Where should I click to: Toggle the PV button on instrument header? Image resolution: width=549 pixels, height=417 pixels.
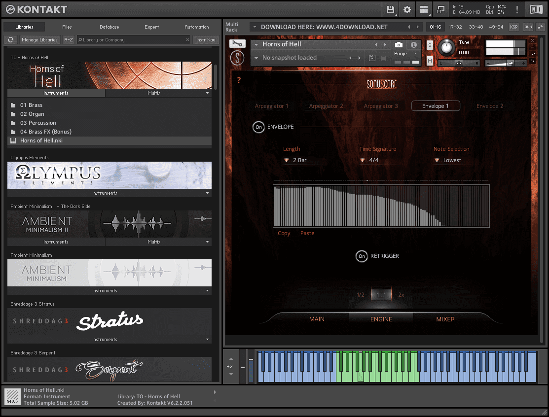532,61
